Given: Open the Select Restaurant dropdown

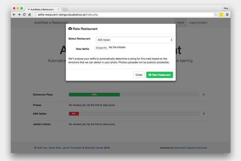Looking at the screenshot, I should 134,40.
